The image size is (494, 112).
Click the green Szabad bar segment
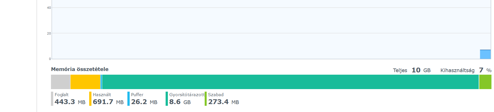pos(485,82)
